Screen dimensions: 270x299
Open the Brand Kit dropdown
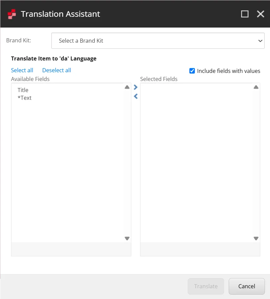[158, 41]
